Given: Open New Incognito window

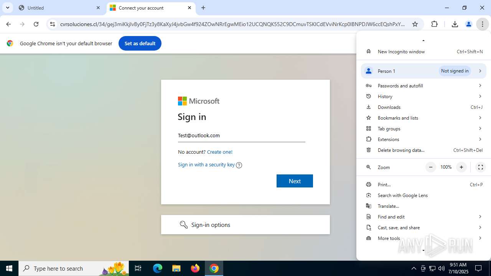Looking at the screenshot, I should coord(423,52).
